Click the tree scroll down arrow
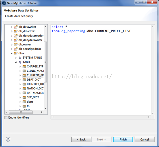This screenshot has width=159, height=147. point(45,108)
